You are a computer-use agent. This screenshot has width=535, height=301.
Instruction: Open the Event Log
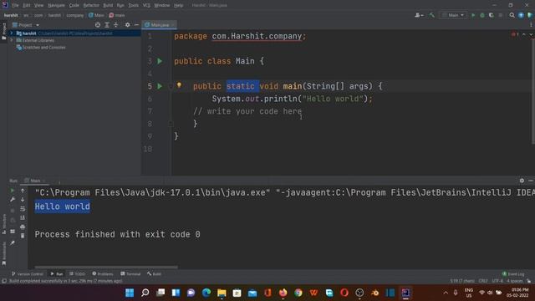tap(513, 273)
